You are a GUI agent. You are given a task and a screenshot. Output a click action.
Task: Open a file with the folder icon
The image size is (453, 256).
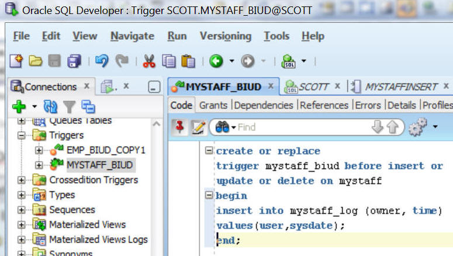(x=35, y=61)
